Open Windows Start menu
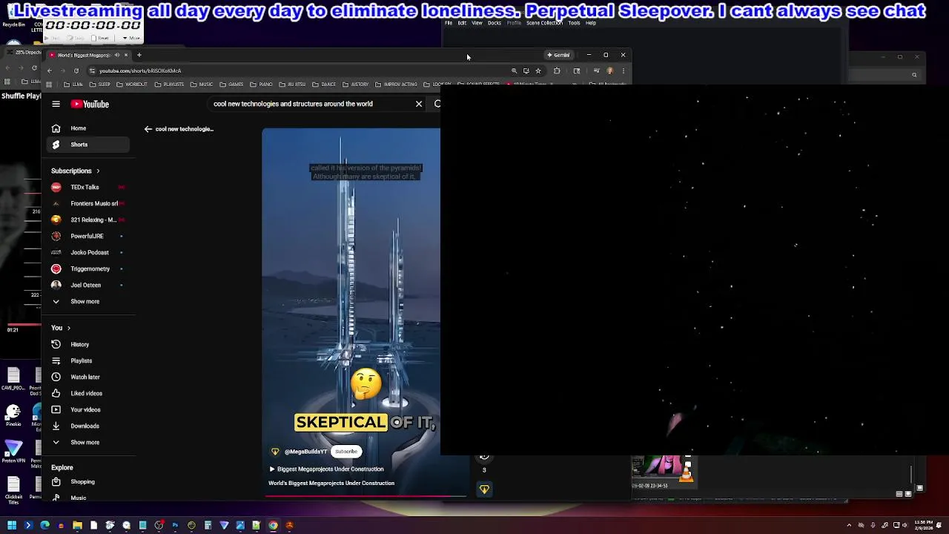949x534 pixels. 12,525
